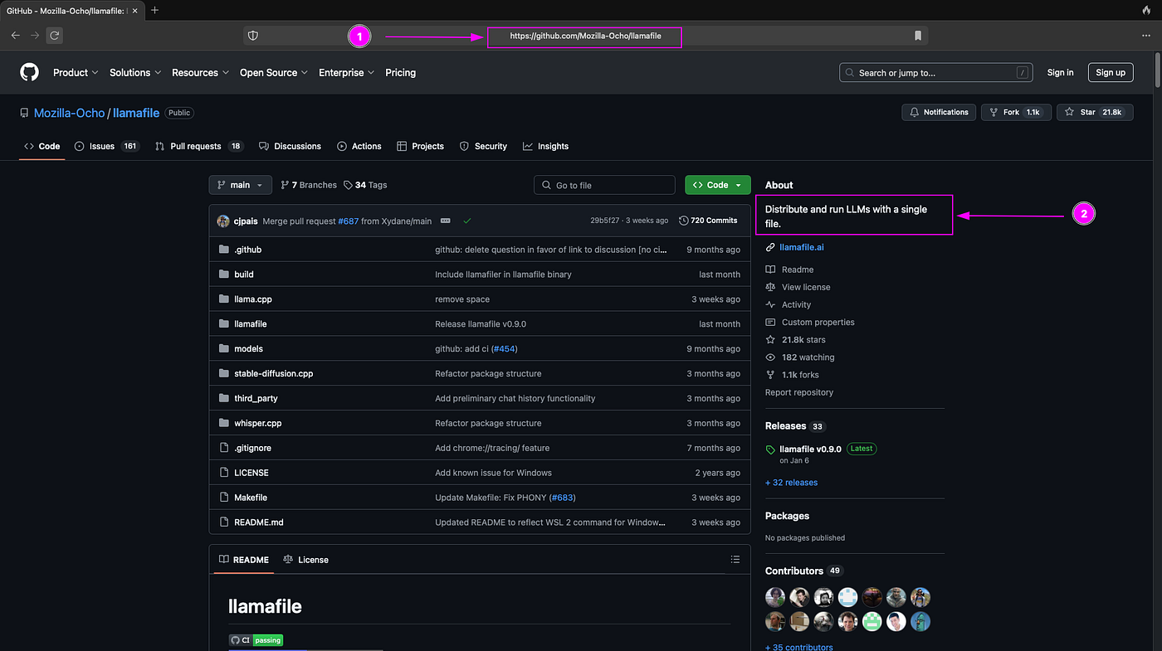This screenshot has width=1162, height=651.
Task: Click the Pricing link
Action: click(x=400, y=73)
